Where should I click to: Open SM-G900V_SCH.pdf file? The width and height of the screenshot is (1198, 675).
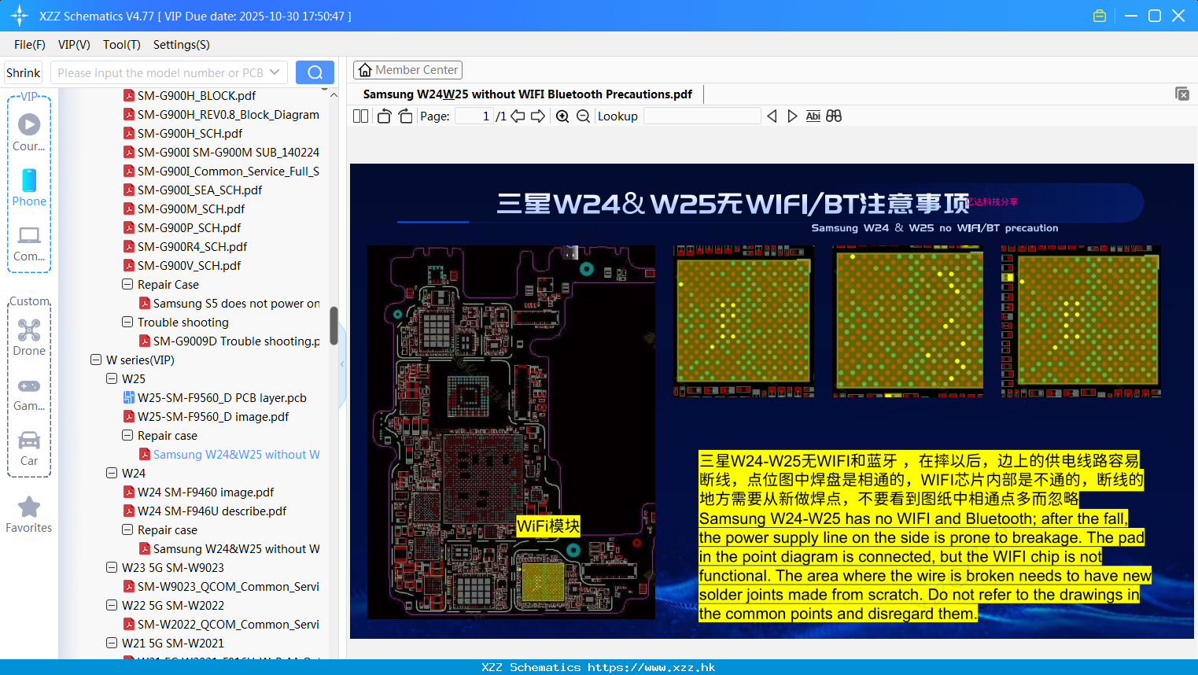coord(182,266)
